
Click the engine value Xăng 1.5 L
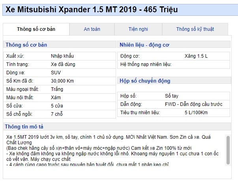(x=196, y=56)
